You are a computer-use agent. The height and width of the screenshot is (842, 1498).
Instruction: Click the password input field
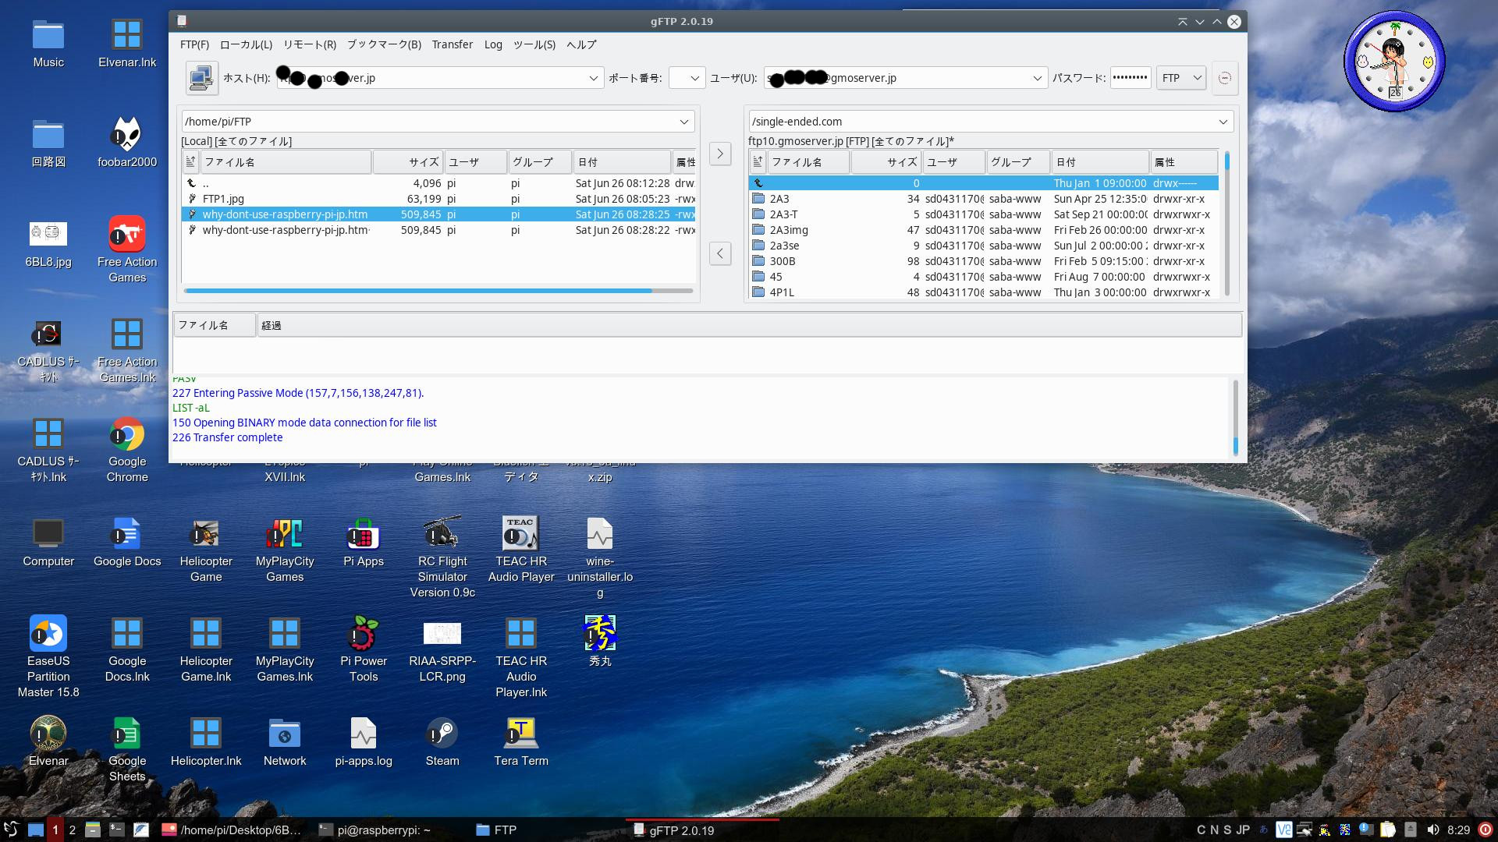click(1130, 78)
